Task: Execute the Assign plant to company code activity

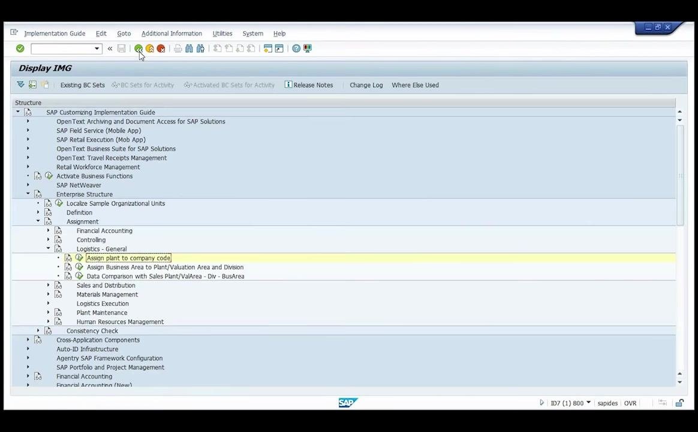Action: point(79,258)
